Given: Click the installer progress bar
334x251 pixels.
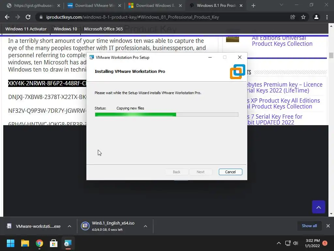Looking at the screenshot, I should tap(167, 115).
